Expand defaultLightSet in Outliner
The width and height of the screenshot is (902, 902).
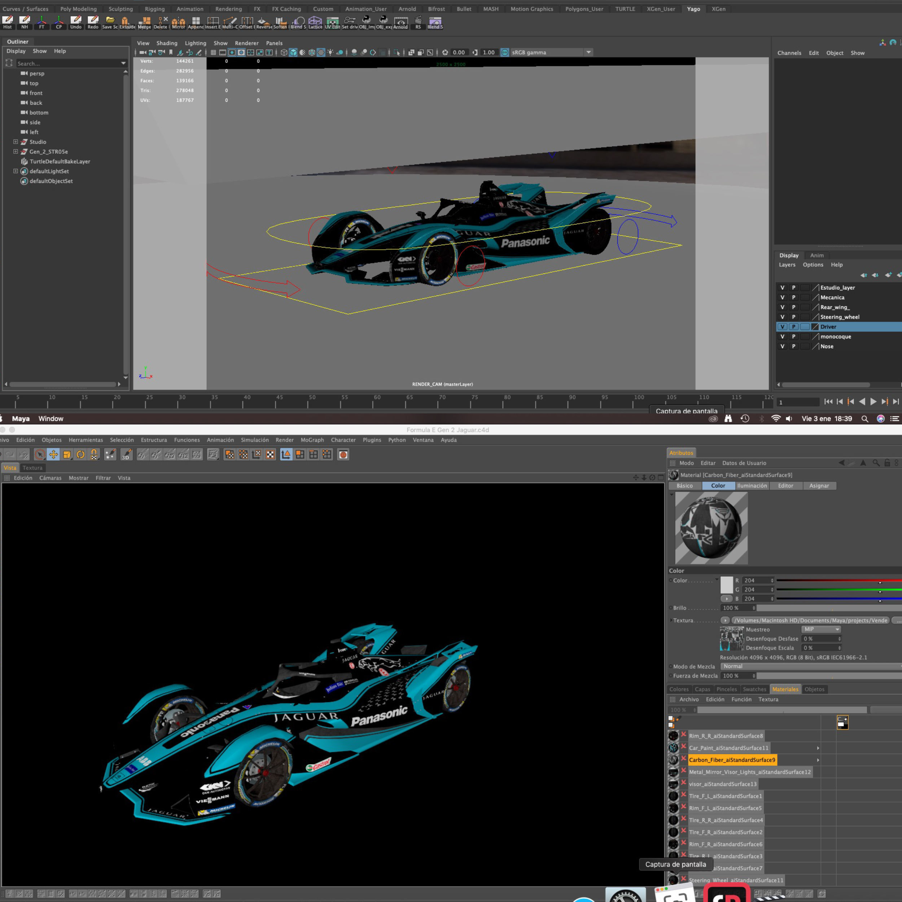16,171
